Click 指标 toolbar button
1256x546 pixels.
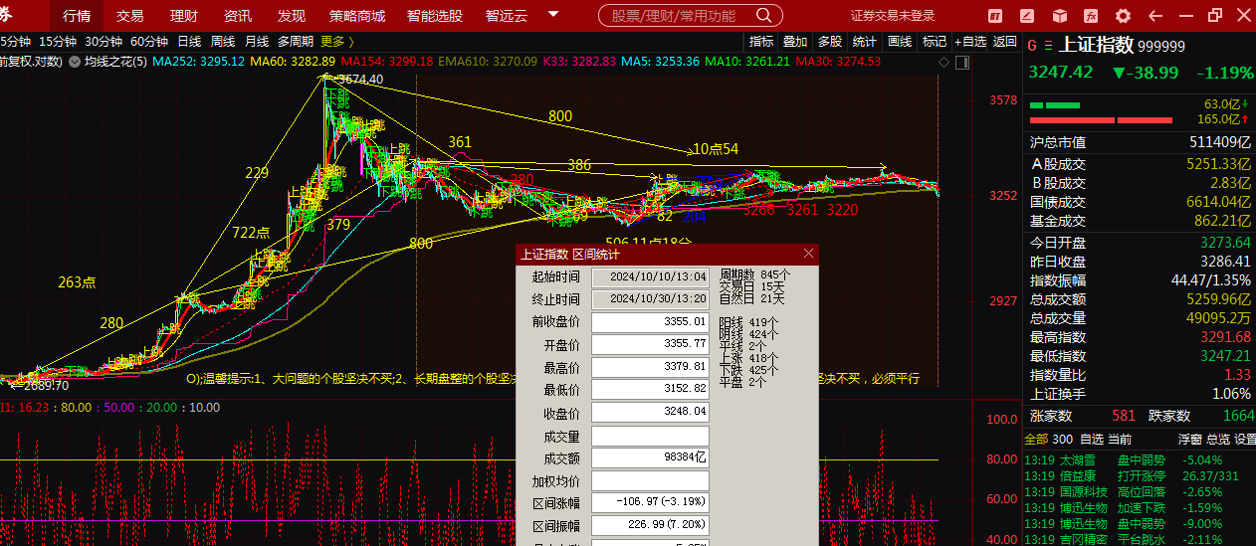pos(761,41)
